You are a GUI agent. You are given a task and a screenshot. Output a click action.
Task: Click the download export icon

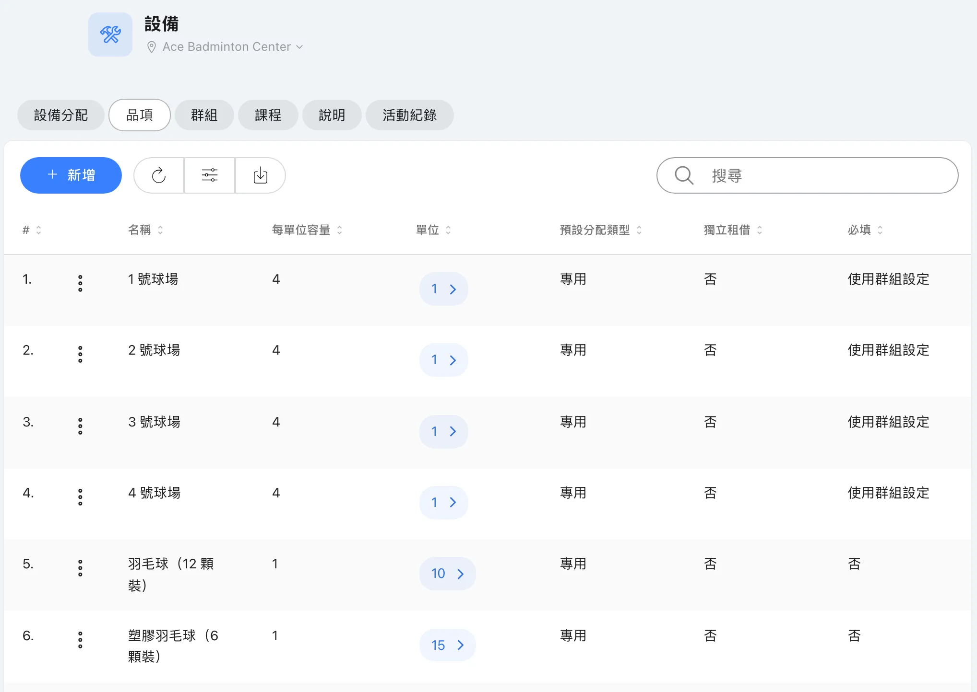point(261,175)
